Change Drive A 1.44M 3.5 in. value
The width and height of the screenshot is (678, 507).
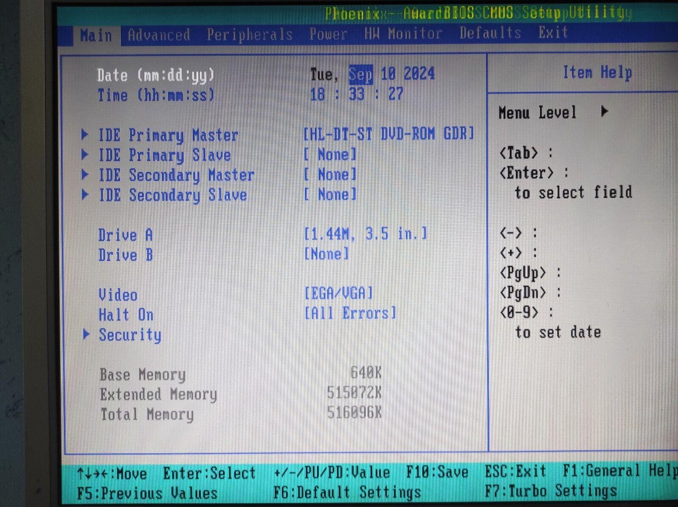point(366,234)
